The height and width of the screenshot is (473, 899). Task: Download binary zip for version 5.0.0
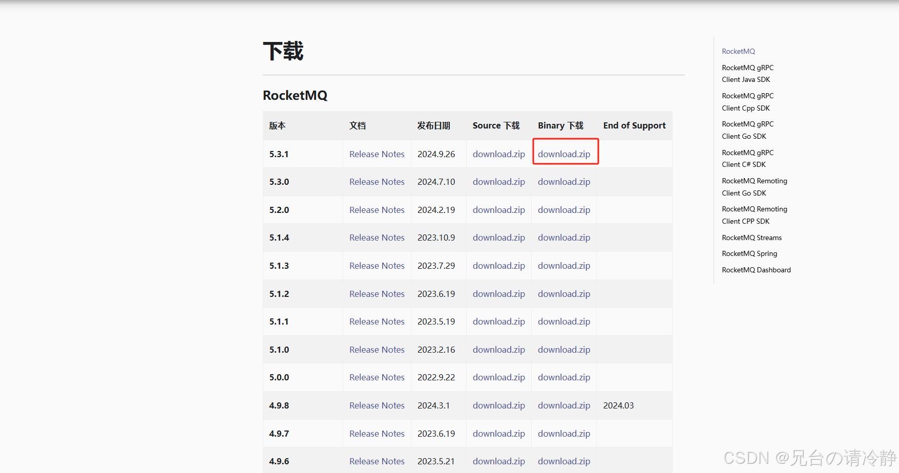pos(564,377)
